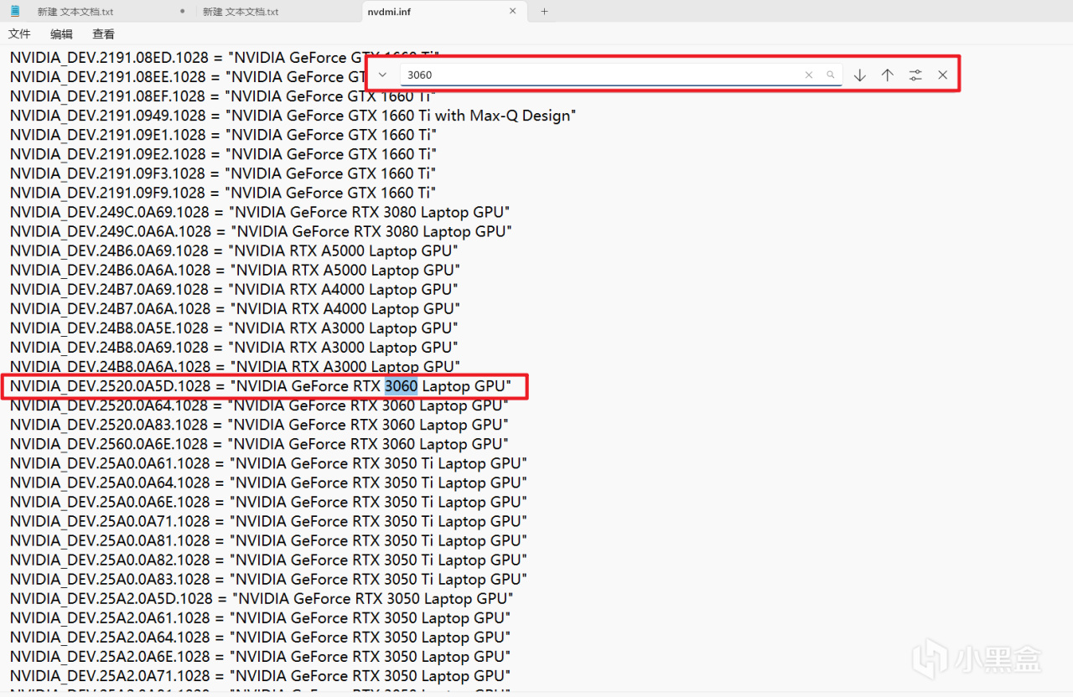Viewport: 1073px width, 697px height.
Task: Switch to the saved 新建 文本文档.txt tab beside nvdmi.inf
Action: 277,12
